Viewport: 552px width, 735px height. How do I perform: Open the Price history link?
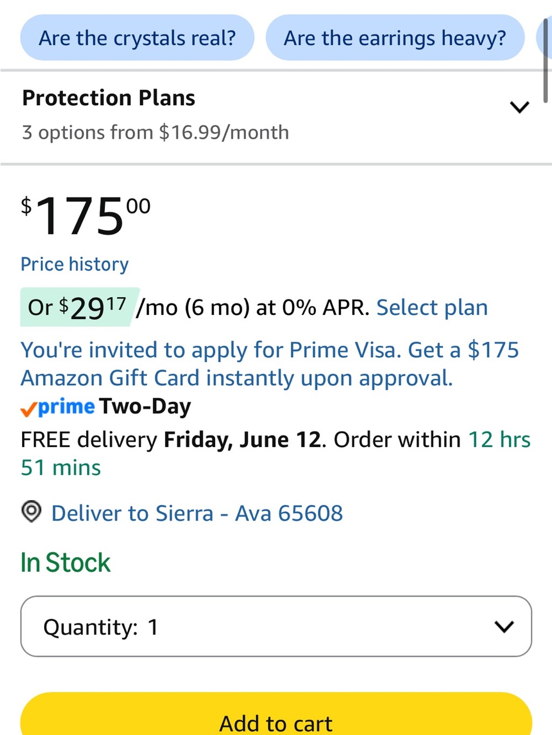coord(75,264)
